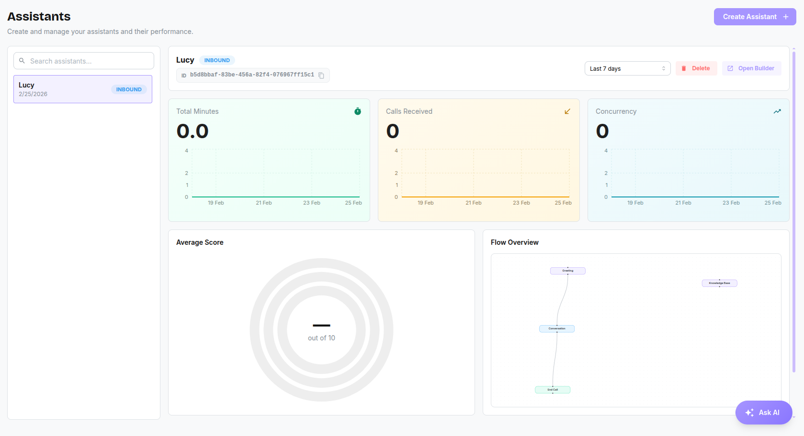Click the trend icon in Concurrency card
The image size is (804, 436).
(777, 111)
